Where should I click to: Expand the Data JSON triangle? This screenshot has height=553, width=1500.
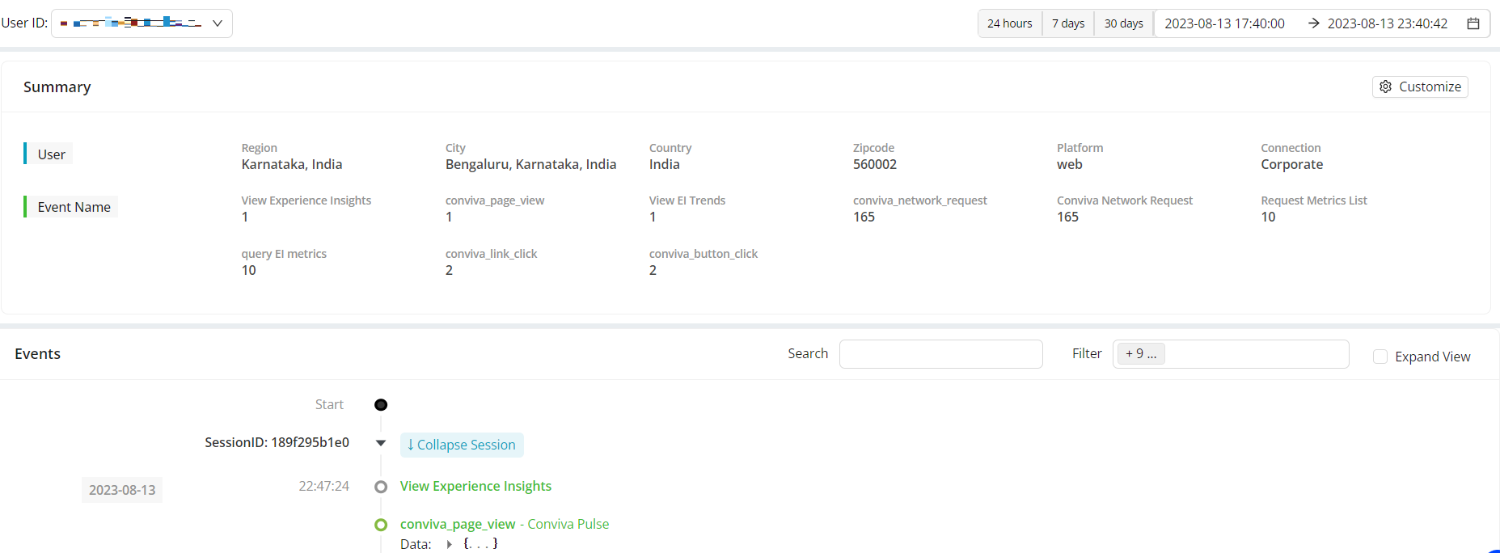click(x=449, y=544)
